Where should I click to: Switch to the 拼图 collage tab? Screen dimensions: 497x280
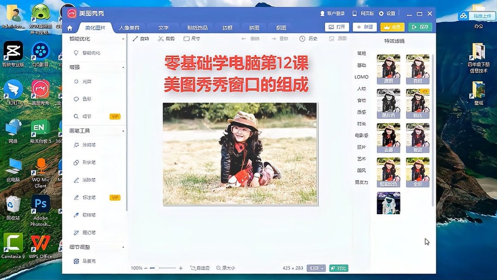click(254, 27)
